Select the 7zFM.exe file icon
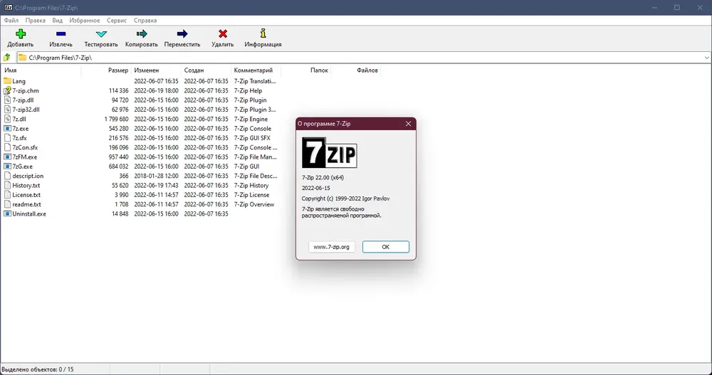The width and height of the screenshot is (712, 375). [x=7, y=157]
